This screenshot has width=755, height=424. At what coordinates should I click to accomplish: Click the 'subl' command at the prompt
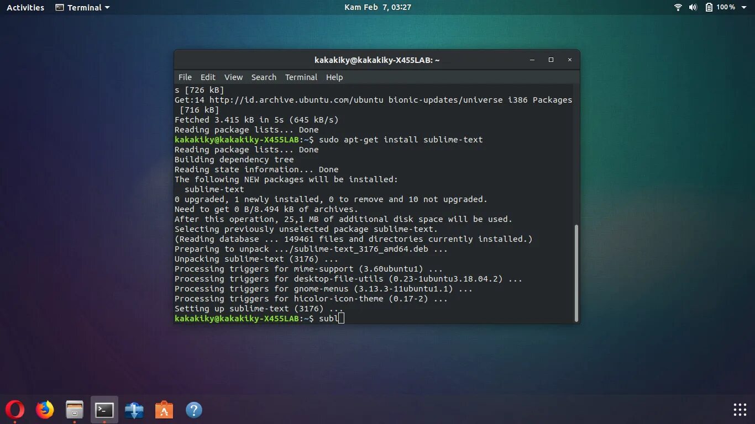coord(328,319)
